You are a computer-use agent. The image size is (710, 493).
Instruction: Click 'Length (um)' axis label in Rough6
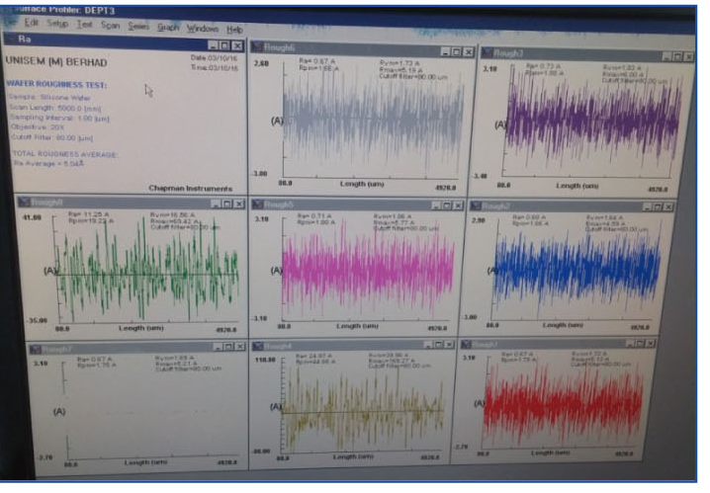coord(362,184)
